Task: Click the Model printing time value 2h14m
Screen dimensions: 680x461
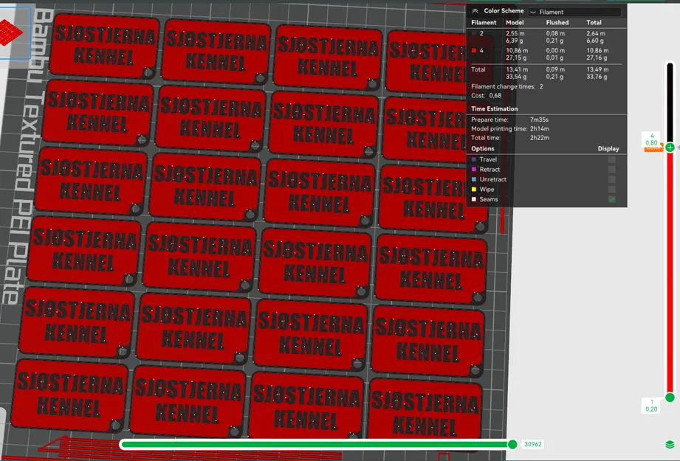Action: tap(540, 128)
